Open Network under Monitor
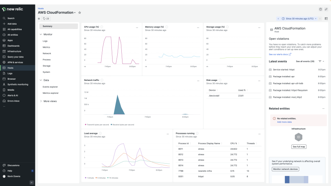Viewport: 331px width, 186px height. click(x=47, y=53)
